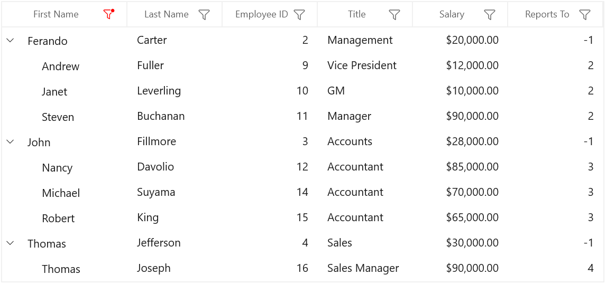Screen dimensions: 606x284
Task: Click the Leverling last name cell
Action: point(159,91)
